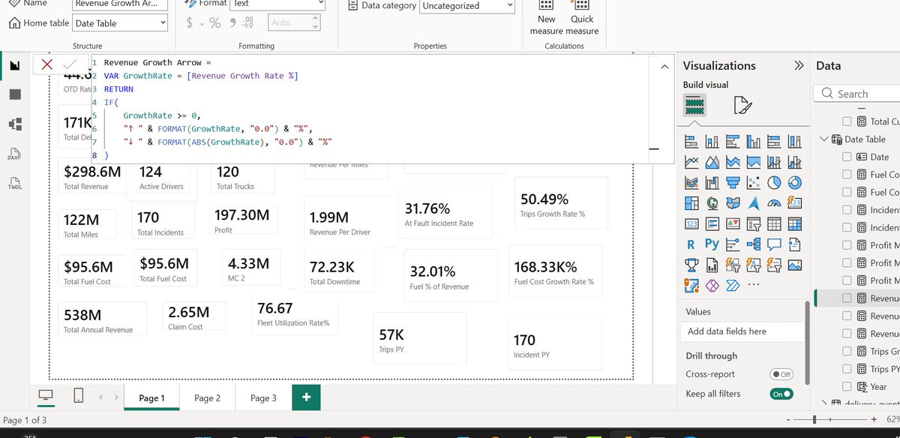Click zoom out minus button

pyautogui.click(x=790, y=419)
